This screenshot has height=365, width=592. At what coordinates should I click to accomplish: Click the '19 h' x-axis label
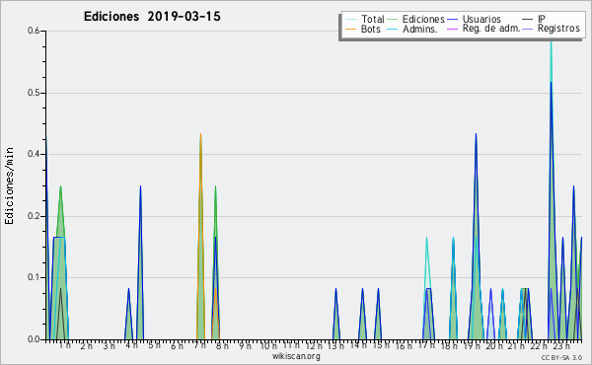[472, 345]
